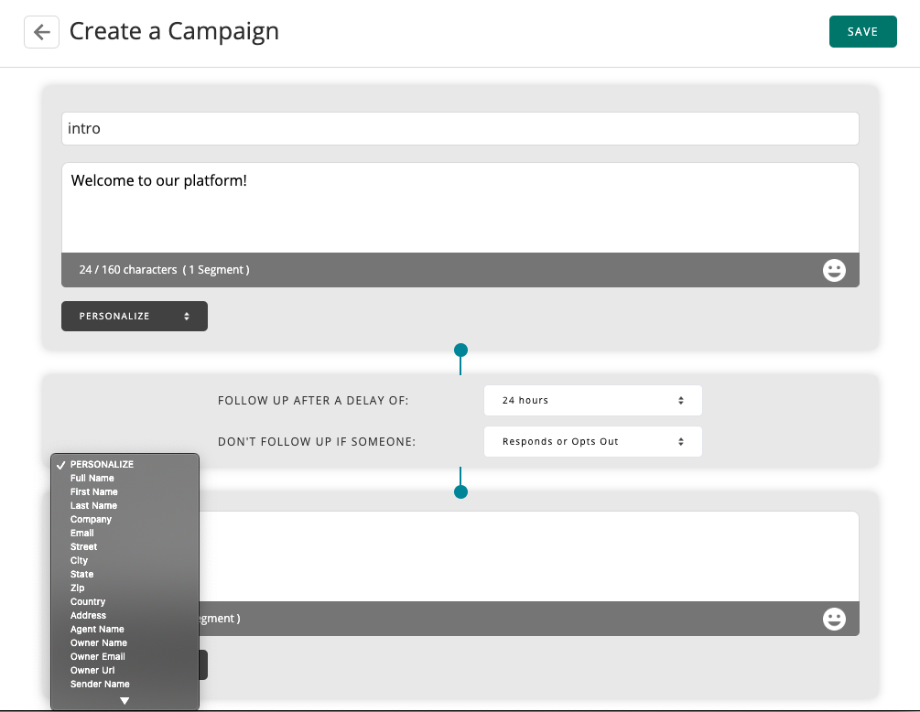Screen dimensions: 920x712
Task: Select Owner Email option
Action: pos(98,657)
